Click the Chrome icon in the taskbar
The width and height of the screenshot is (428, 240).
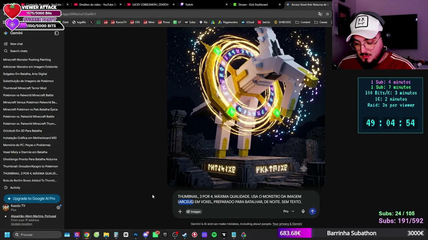pyautogui.click(x=87, y=235)
